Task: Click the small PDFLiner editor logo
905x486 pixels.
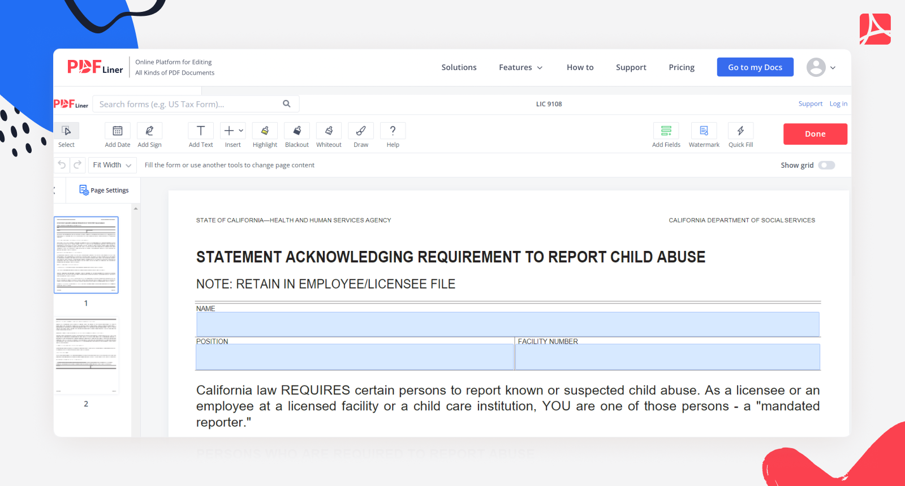Action: coord(71,104)
